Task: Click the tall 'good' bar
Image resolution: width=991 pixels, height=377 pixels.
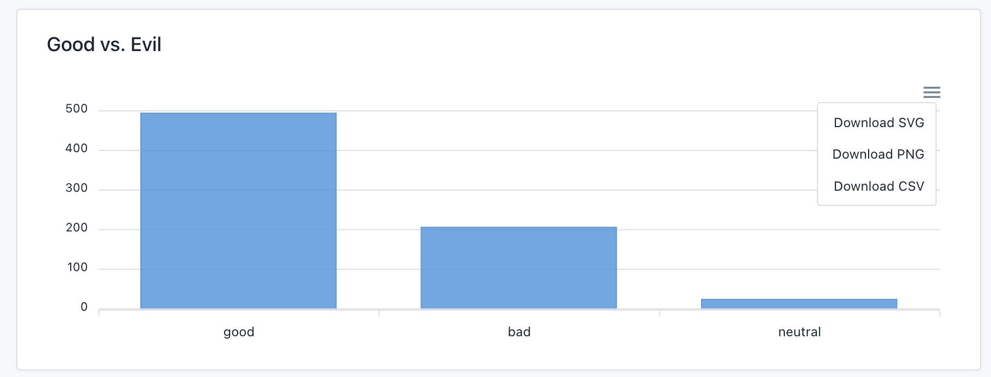Action: pyautogui.click(x=238, y=211)
